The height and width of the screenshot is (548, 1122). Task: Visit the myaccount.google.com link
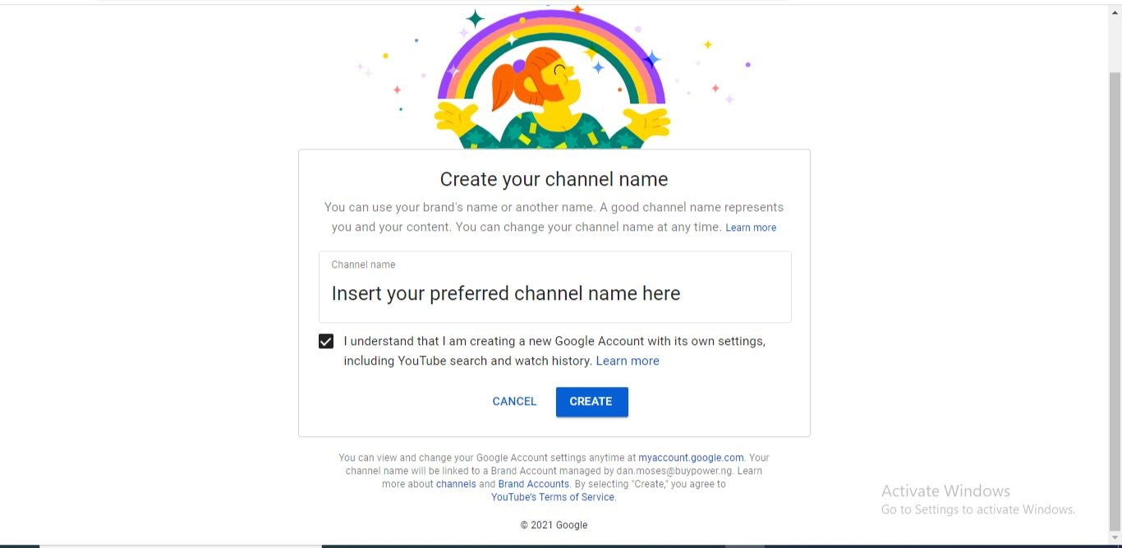(691, 458)
